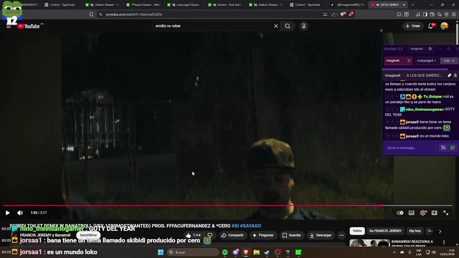Open options for the BANANIROU REACCIONA video
The width and height of the screenshot is (459, 258).
[x=444, y=243]
